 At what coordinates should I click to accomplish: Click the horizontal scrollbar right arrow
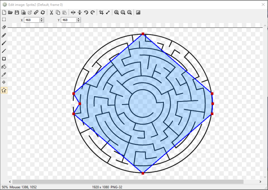(x=260, y=182)
